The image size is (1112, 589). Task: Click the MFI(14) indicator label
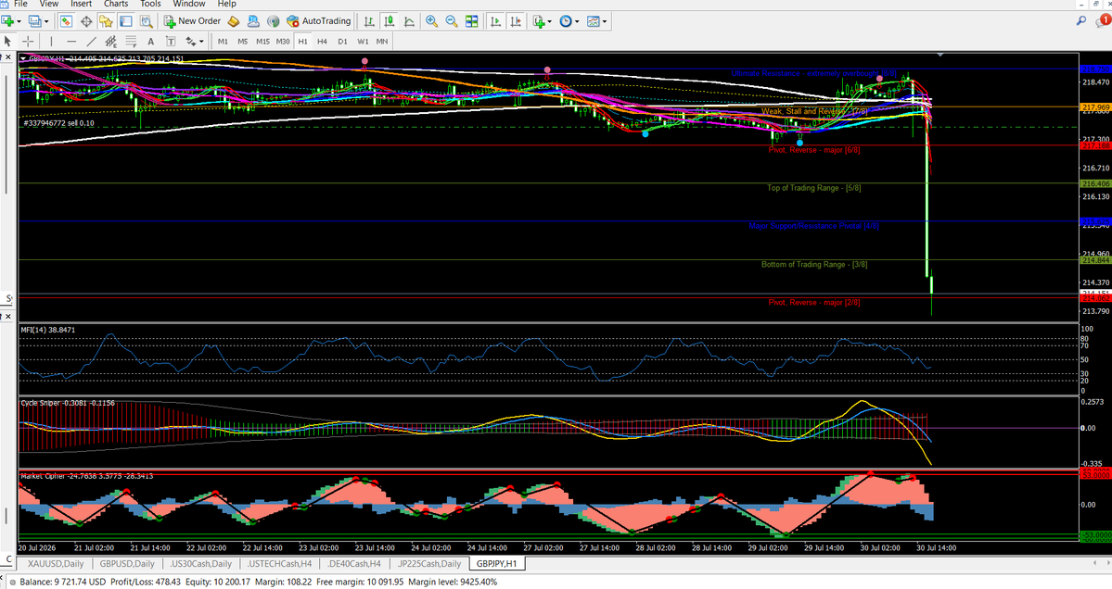point(48,330)
